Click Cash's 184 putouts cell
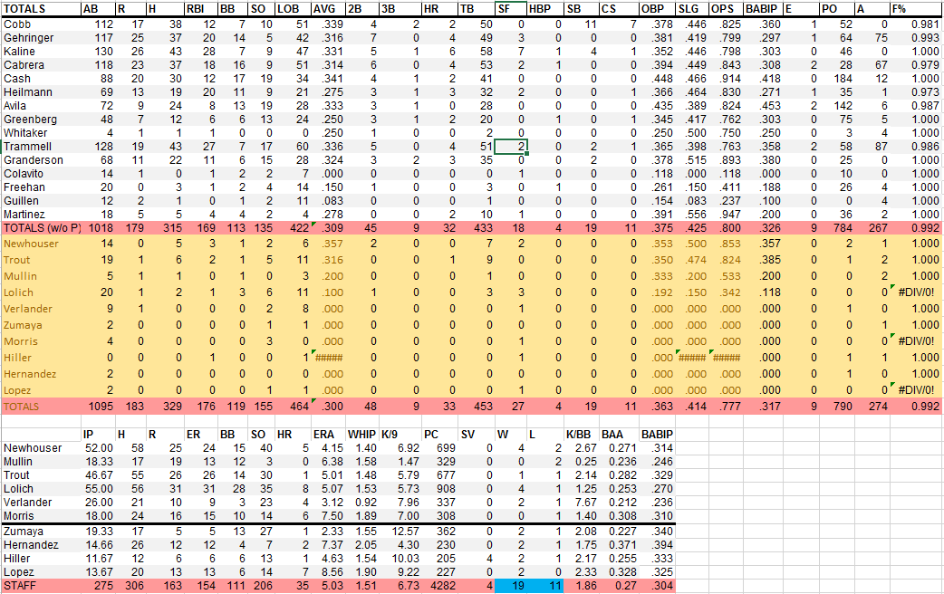 [837, 79]
